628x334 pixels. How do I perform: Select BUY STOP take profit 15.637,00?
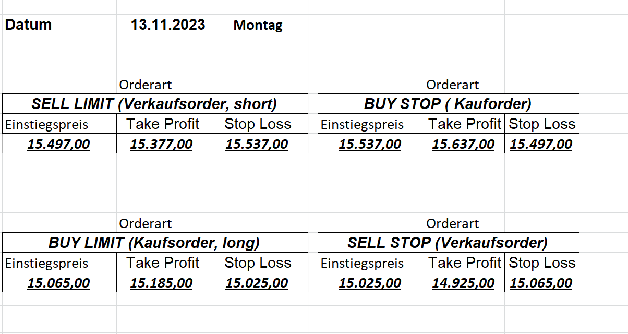click(463, 144)
